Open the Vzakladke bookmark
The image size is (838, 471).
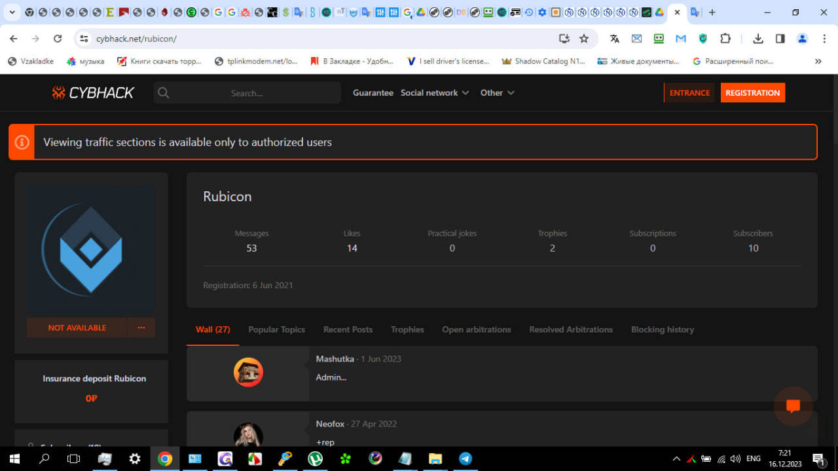click(x=31, y=61)
